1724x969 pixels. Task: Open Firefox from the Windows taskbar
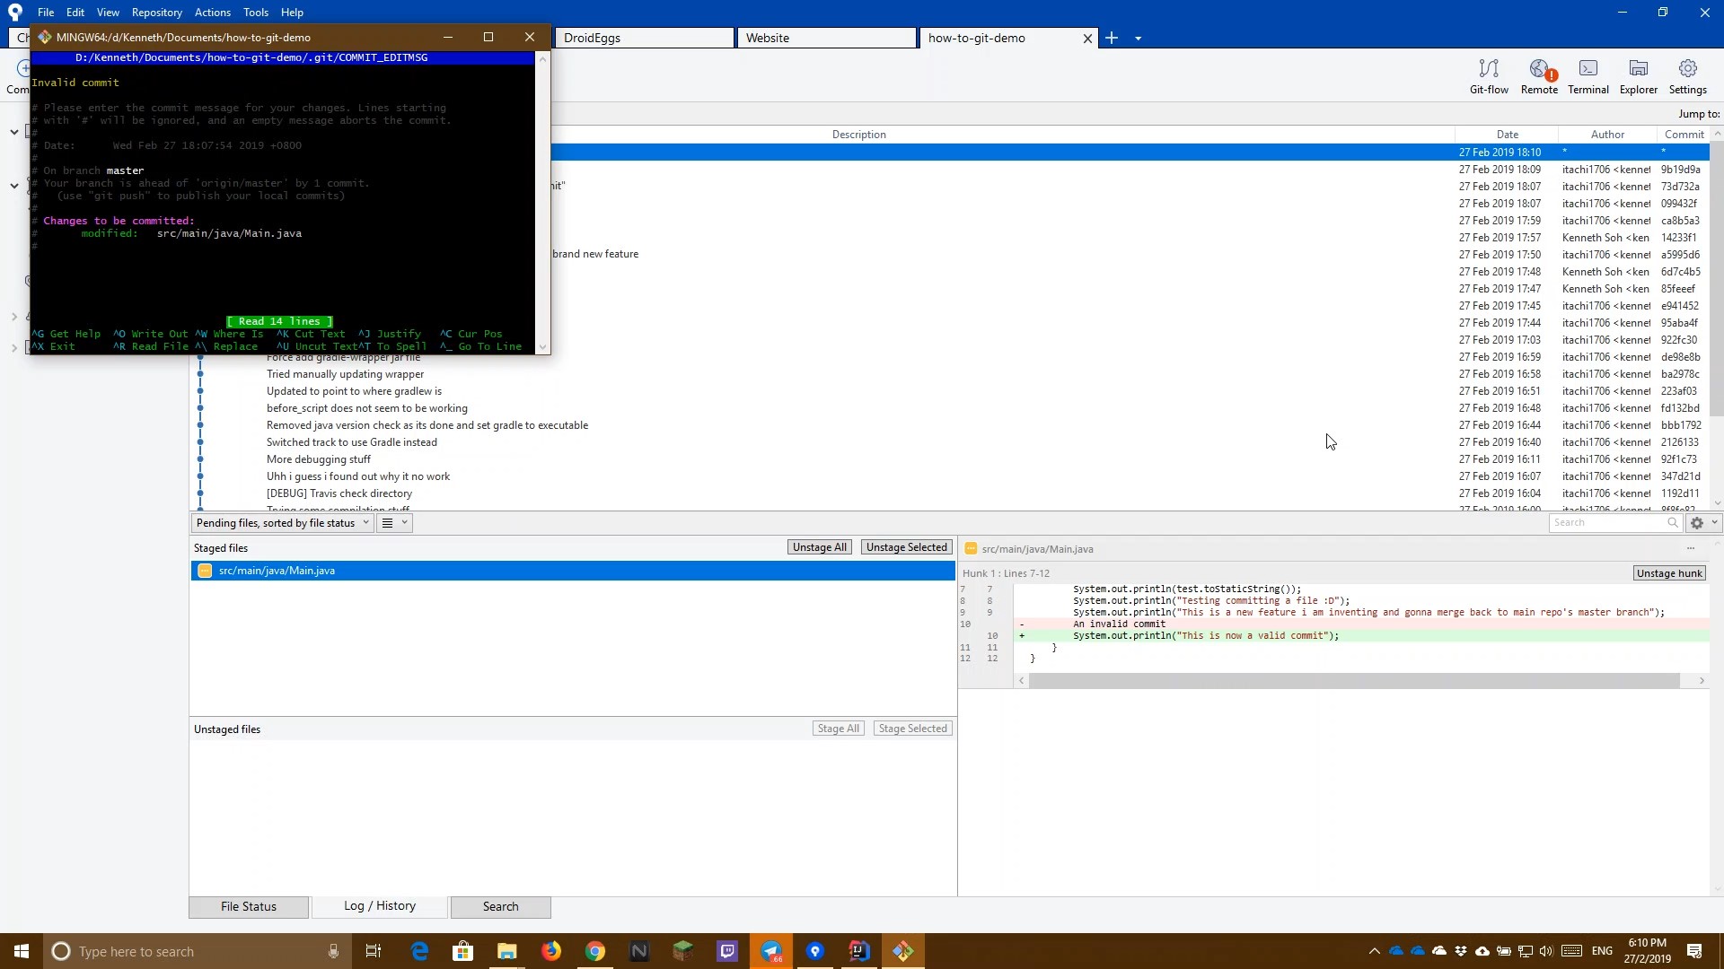(x=551, y=951)
